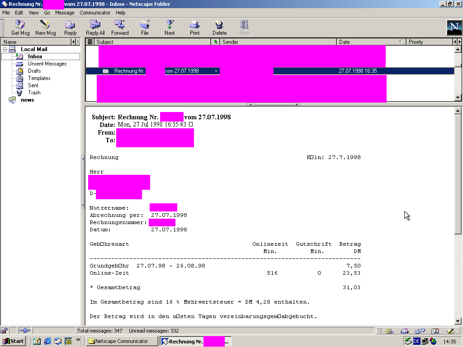The image size is (463, 347).
Task: Click the folder pane column left arrow
Action: click(x=73, y=42)
